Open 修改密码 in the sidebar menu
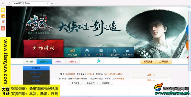 [36, 77]
